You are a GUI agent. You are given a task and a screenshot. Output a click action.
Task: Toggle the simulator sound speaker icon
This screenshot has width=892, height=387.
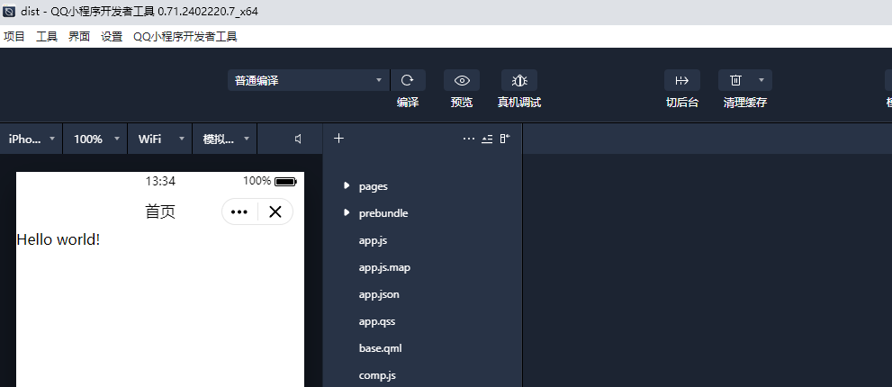(x=298, y=139)
